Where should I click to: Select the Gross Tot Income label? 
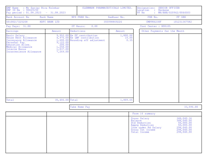pyautogui.click(x=143, y=130)
